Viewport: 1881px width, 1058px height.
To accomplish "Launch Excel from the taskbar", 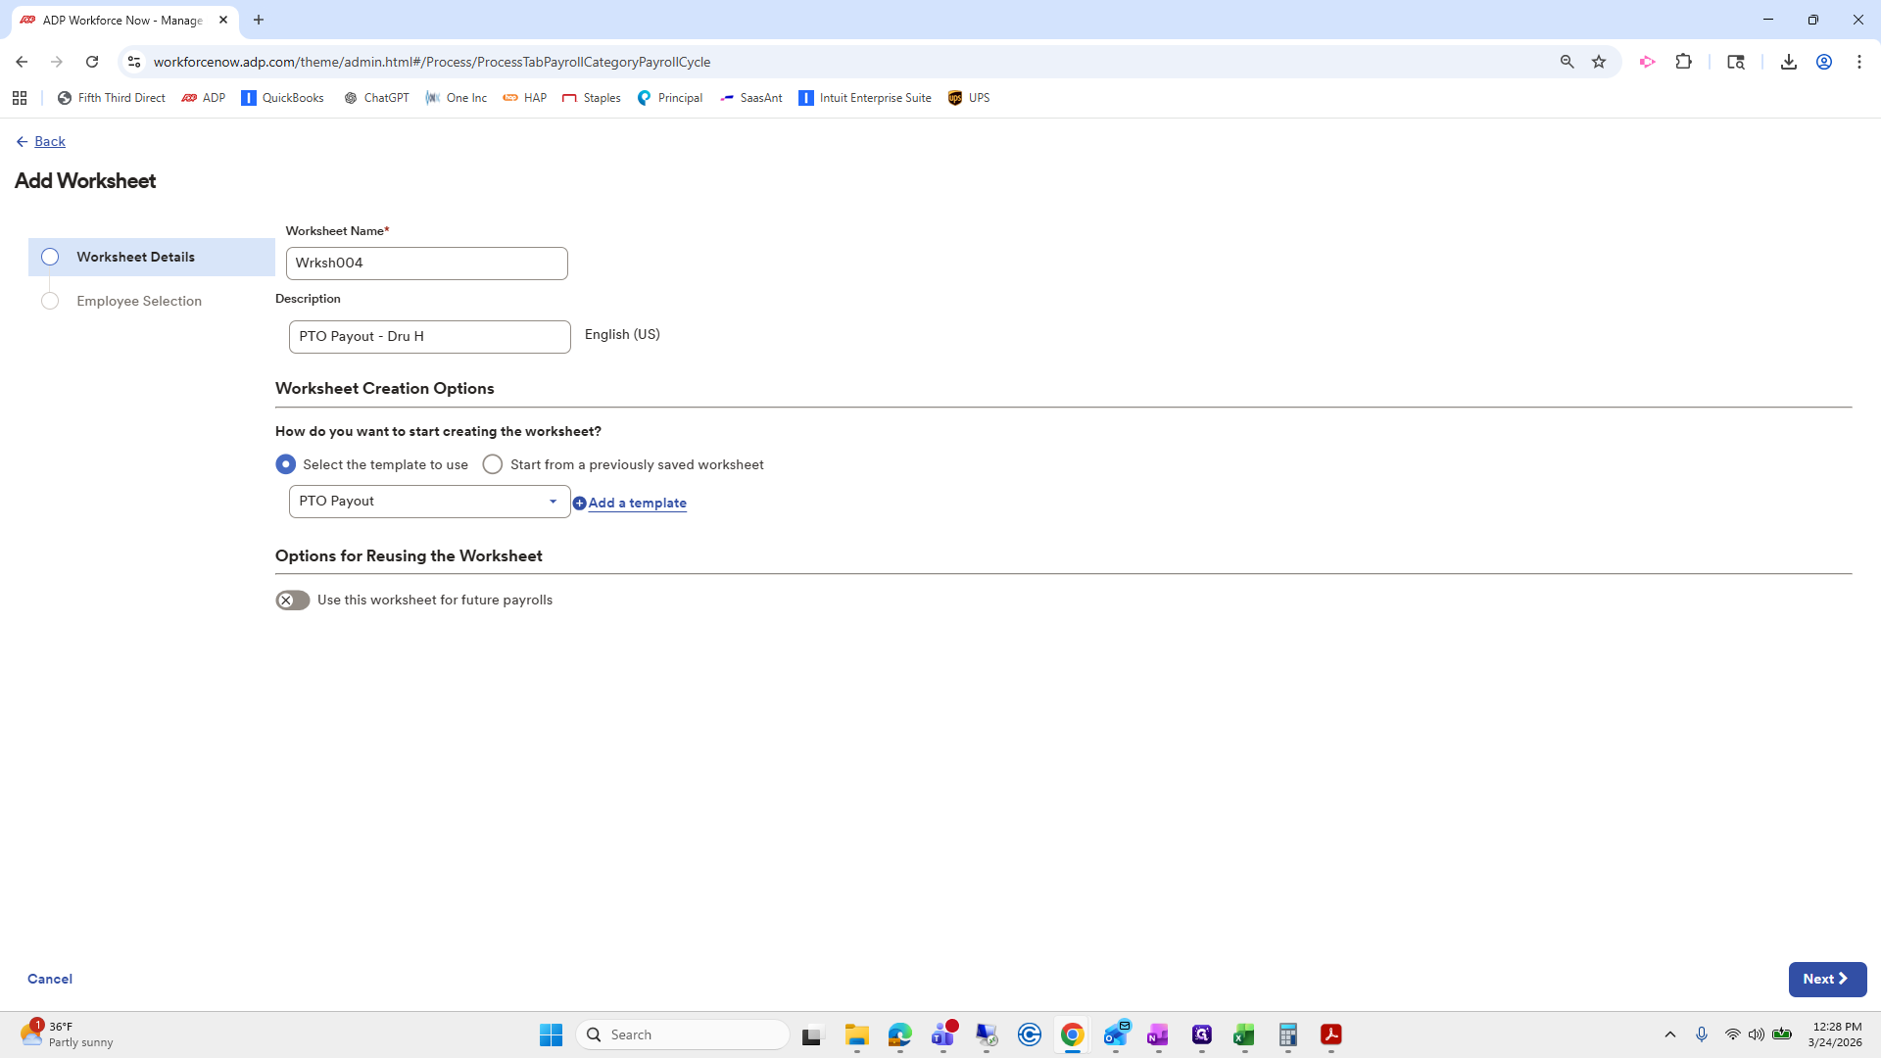I will point(1244,1034).
